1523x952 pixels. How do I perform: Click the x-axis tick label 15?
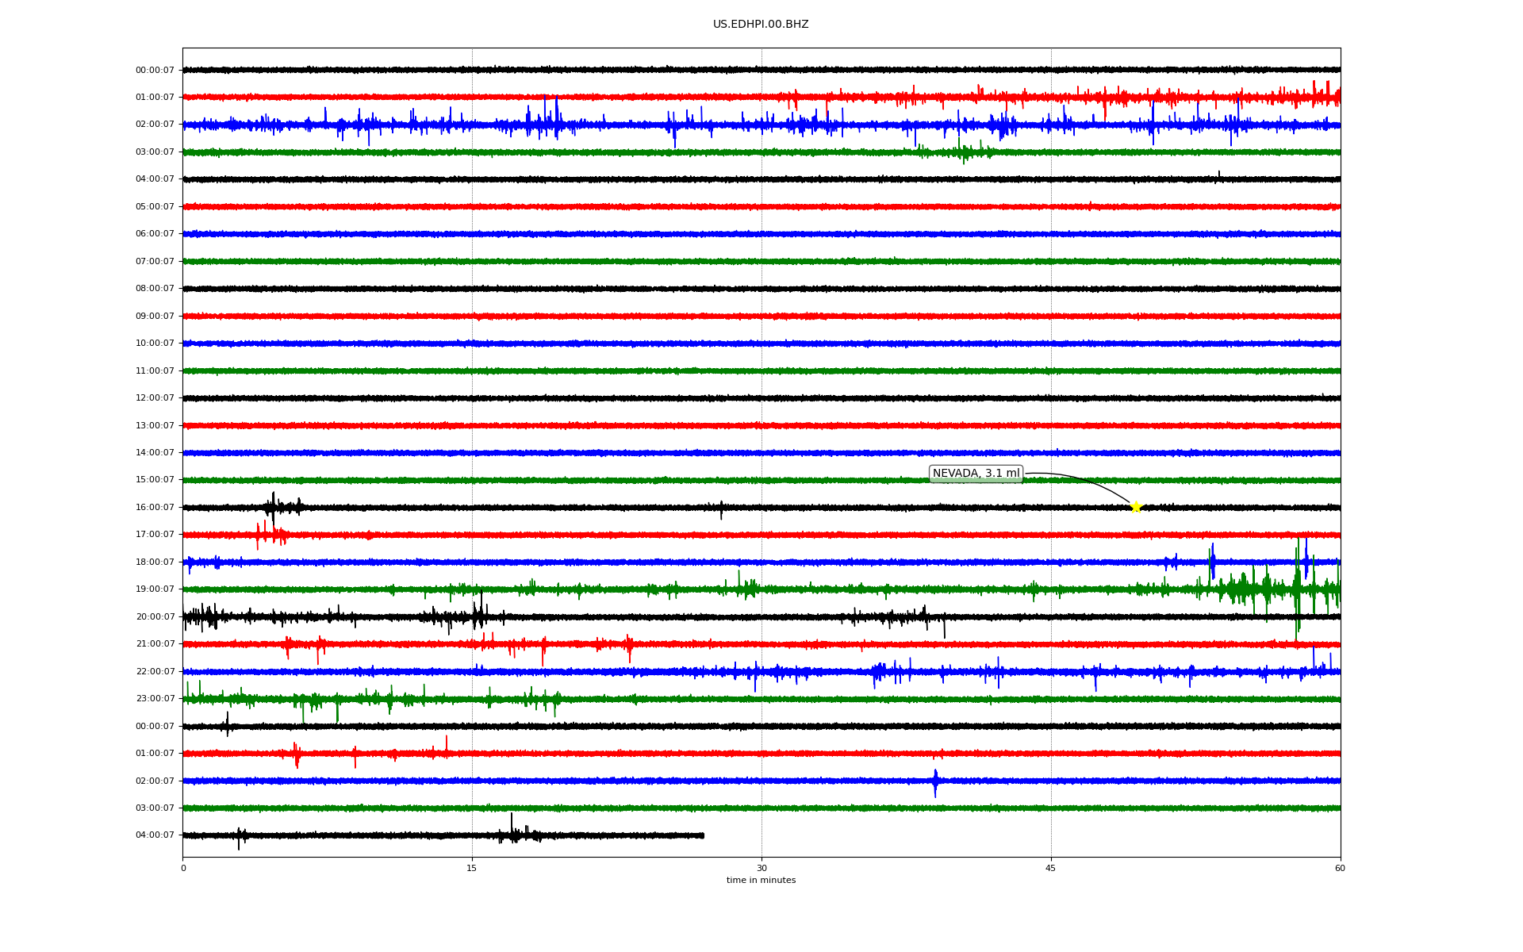(x=472, y=868)
